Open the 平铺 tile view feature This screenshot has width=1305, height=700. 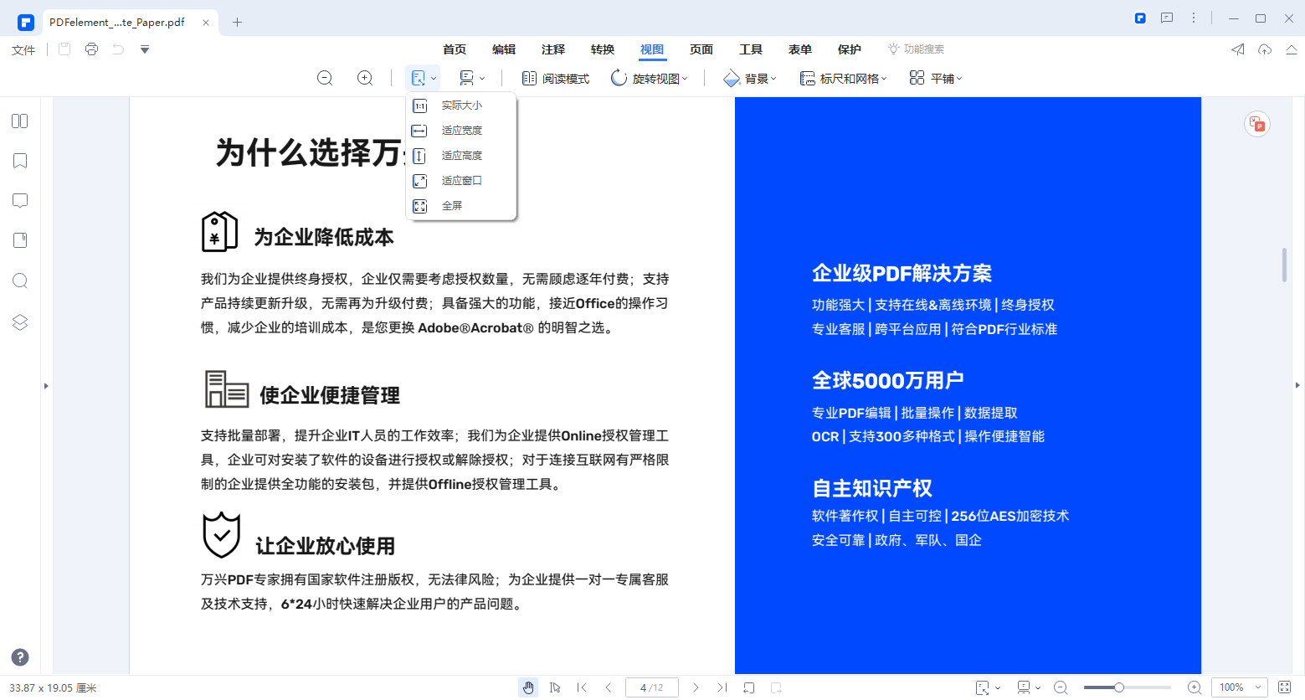coord(935,78)
